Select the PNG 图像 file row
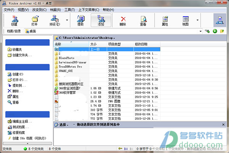229x153 pixels. pyautogui.click(x=107, y=101)
